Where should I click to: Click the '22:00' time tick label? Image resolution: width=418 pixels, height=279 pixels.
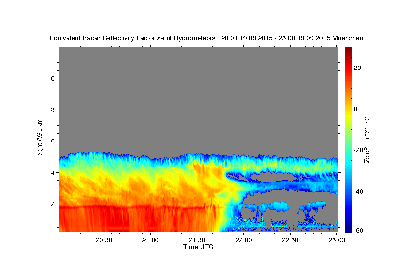coord(243,240)
